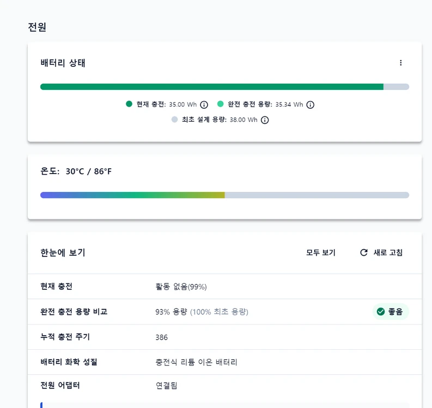Image resolution: width=432 pixels, height=408 pixels.
Task: Click the 한눈에 보기 section heading
Action: (x=63, y=252)
